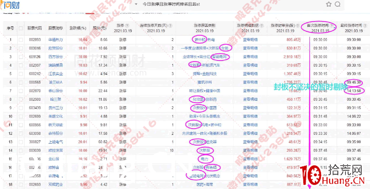Toggle the select-all checkbox in table header
The image size is (370, 189).
click(21, 28)
